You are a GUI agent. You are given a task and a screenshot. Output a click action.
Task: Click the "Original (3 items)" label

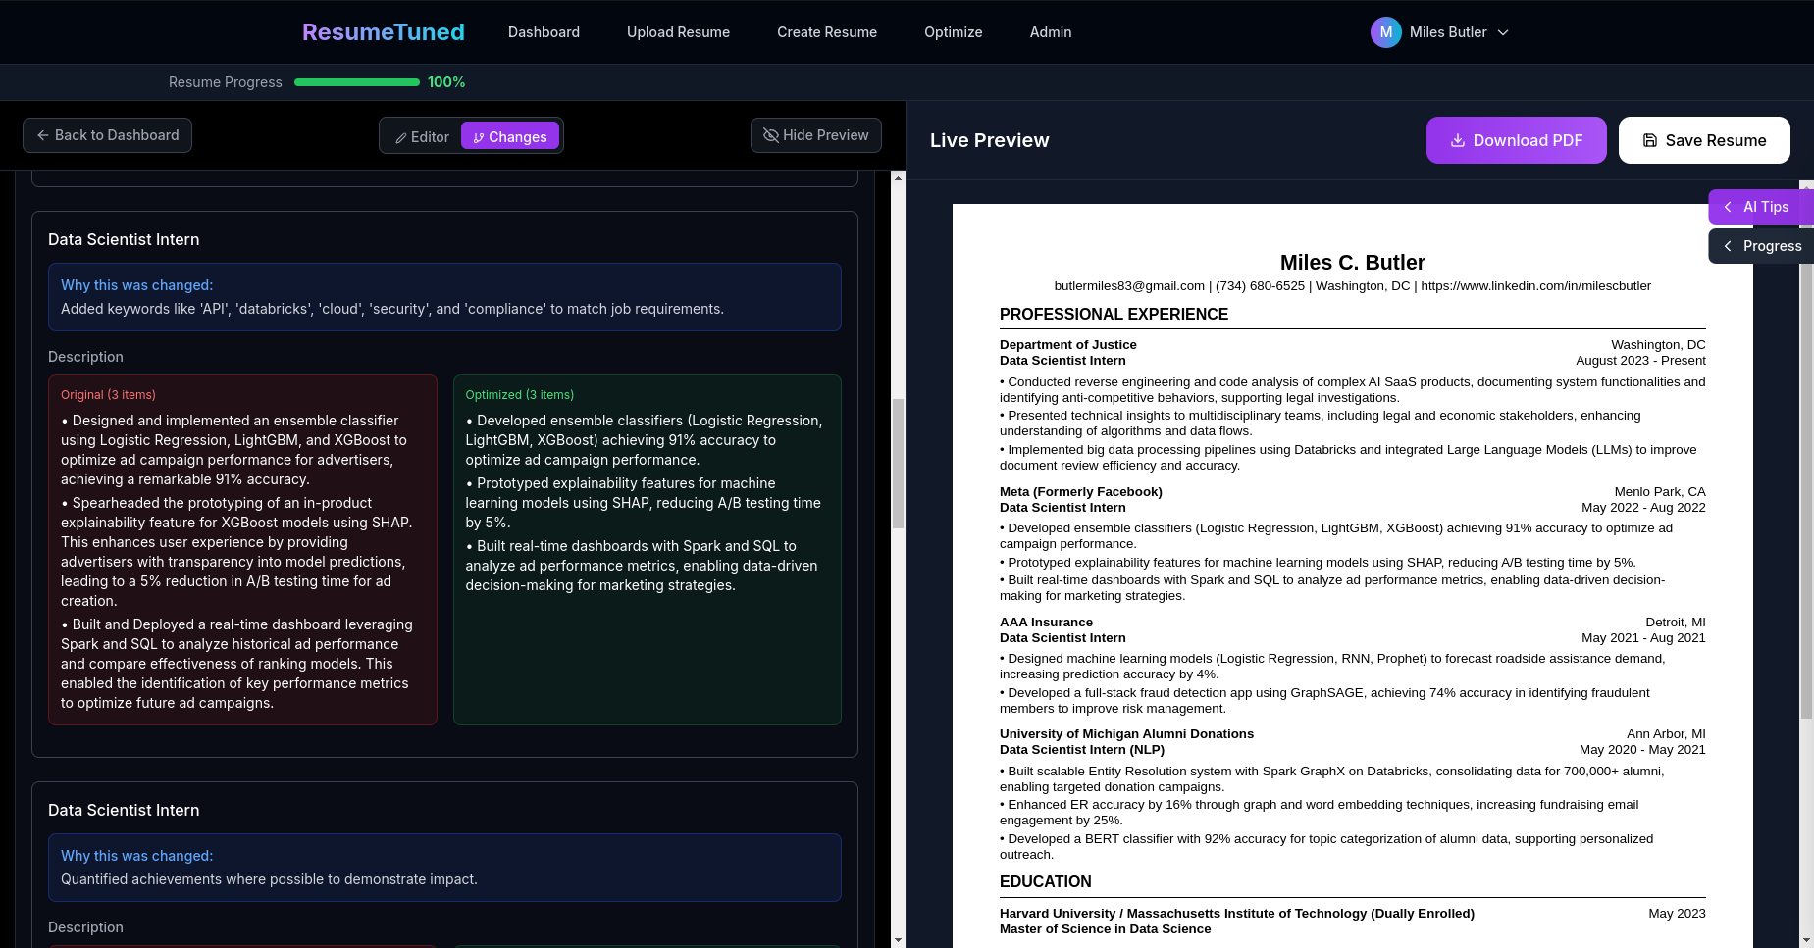tap(108, 395)
